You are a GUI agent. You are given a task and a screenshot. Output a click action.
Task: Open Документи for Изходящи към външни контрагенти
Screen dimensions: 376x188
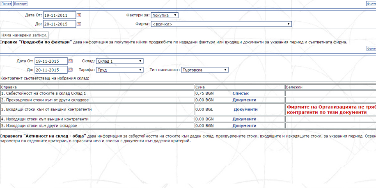[x=244, y=119]
